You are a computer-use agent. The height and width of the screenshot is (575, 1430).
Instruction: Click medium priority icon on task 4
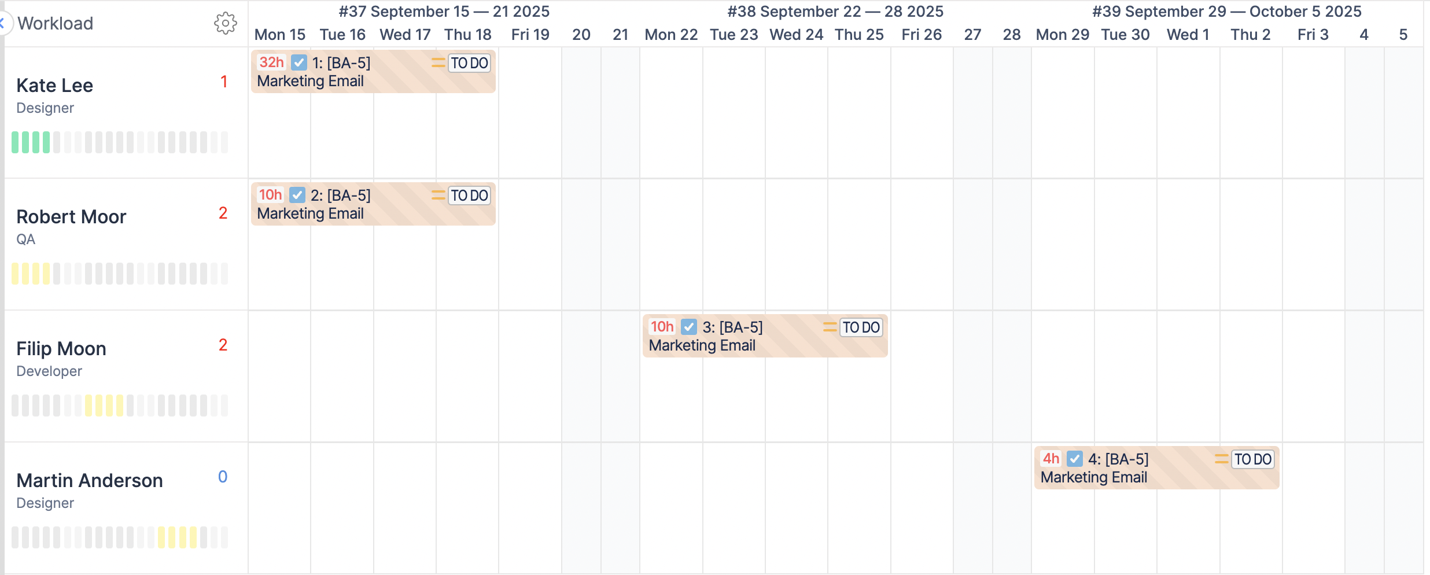(1221, 459)
